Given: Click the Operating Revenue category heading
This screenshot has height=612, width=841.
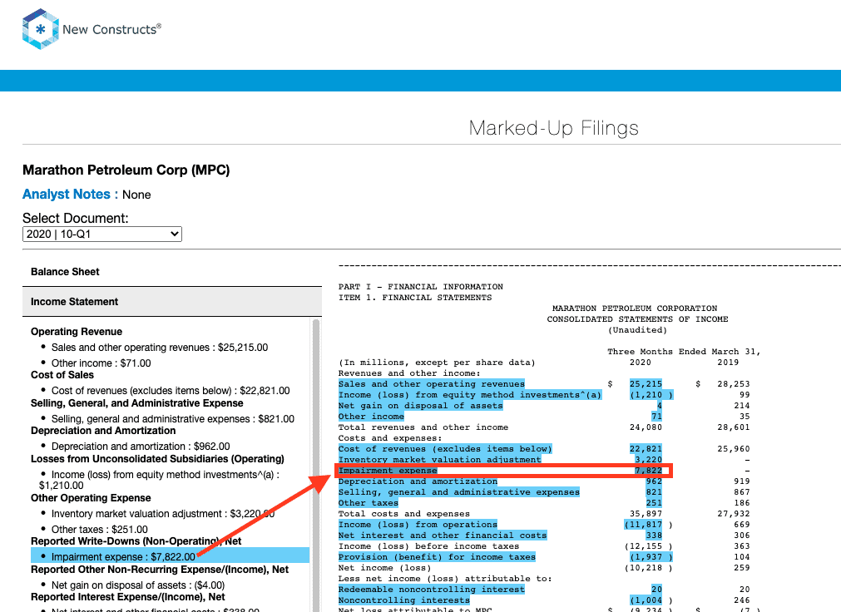Looking at the screenshot, I should click(77, 332).
